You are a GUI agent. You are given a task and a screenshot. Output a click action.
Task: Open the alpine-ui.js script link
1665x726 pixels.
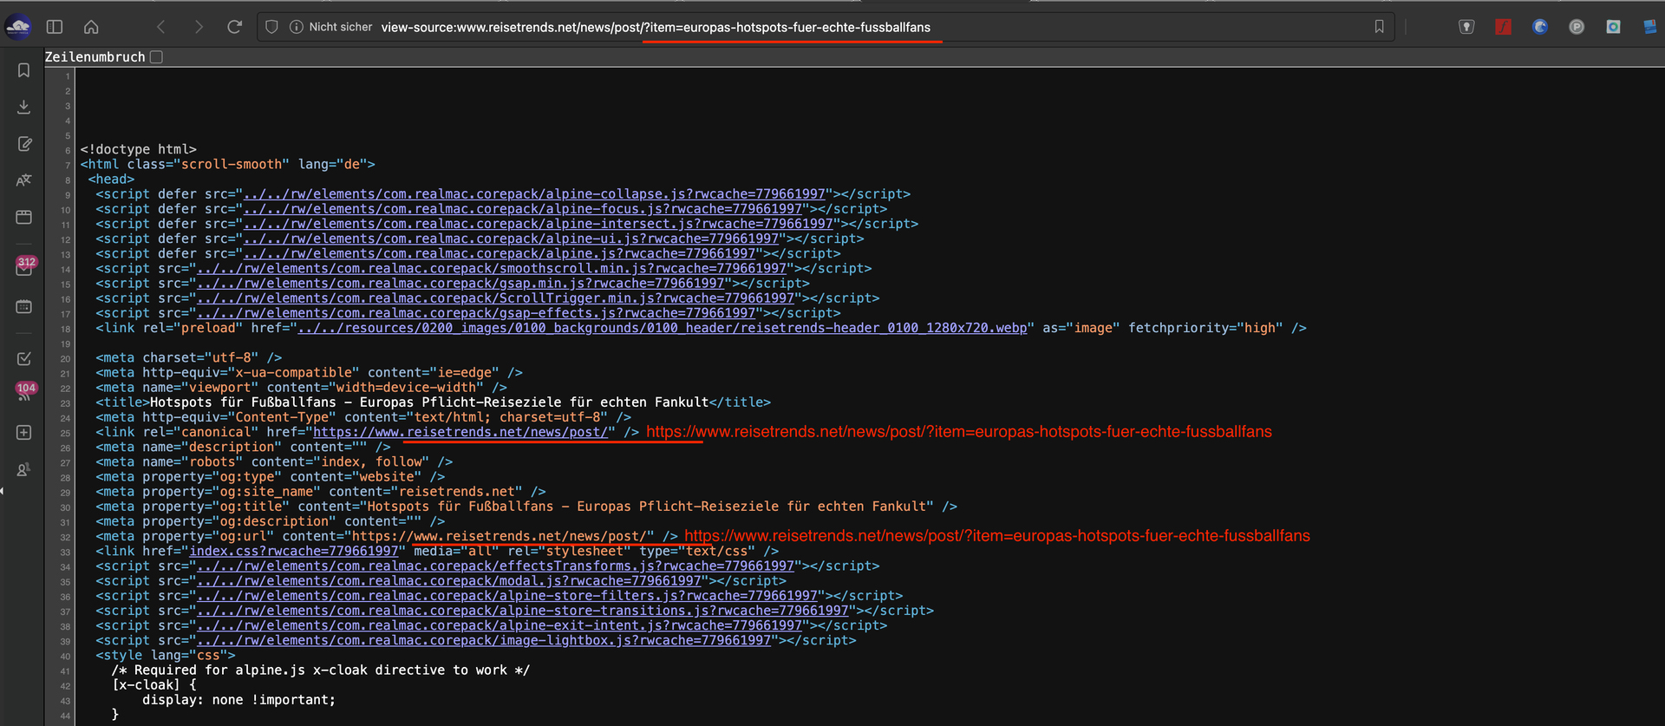[x=511, y=239]
